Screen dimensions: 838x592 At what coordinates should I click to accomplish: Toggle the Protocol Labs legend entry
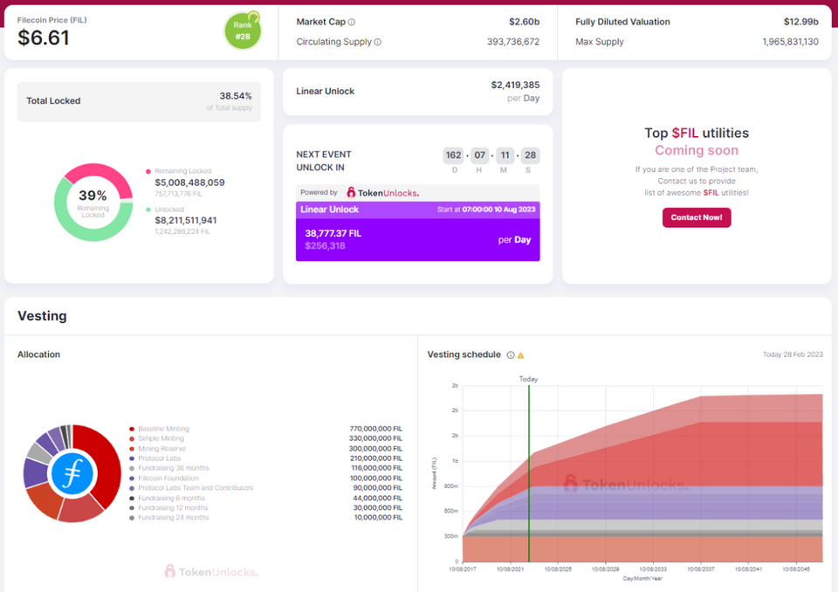coord(155,458)
